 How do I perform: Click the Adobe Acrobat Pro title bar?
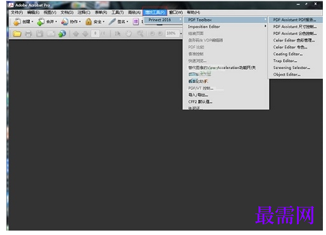tap(165, 5)
